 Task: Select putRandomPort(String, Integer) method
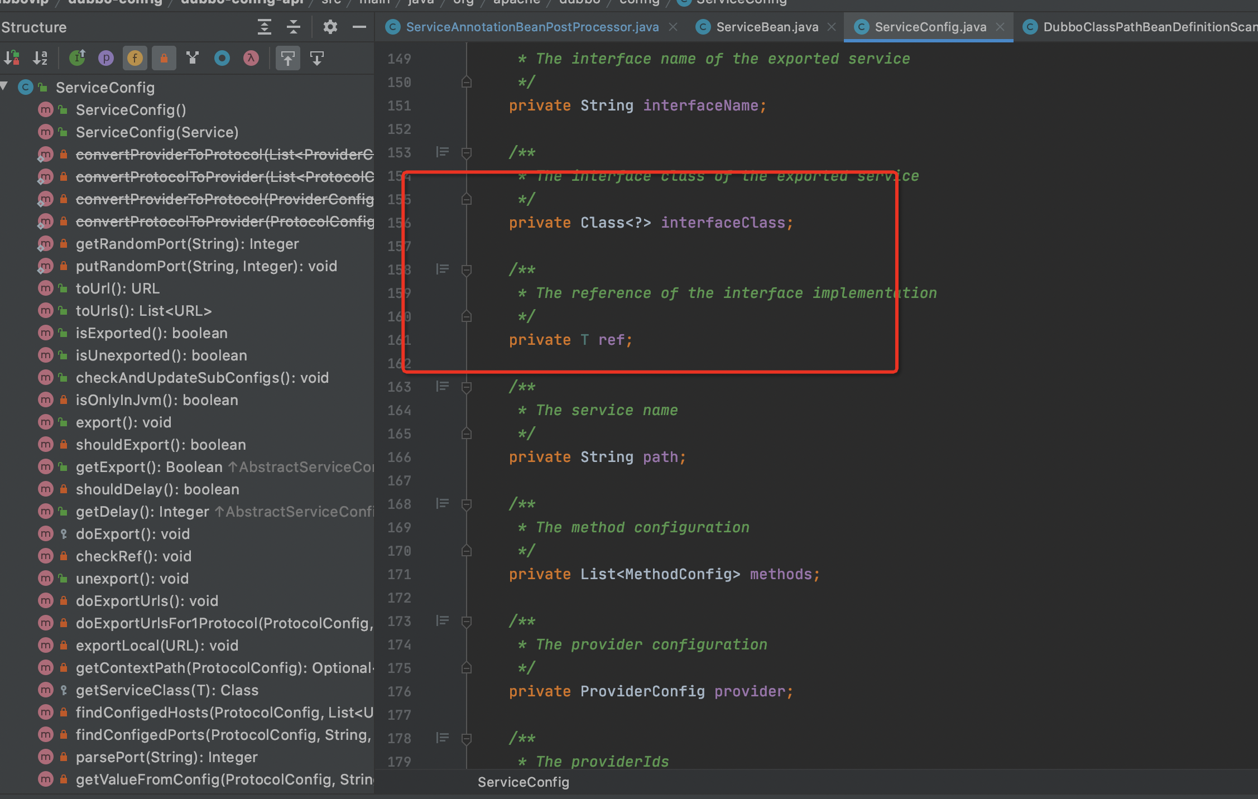(207, 266)
